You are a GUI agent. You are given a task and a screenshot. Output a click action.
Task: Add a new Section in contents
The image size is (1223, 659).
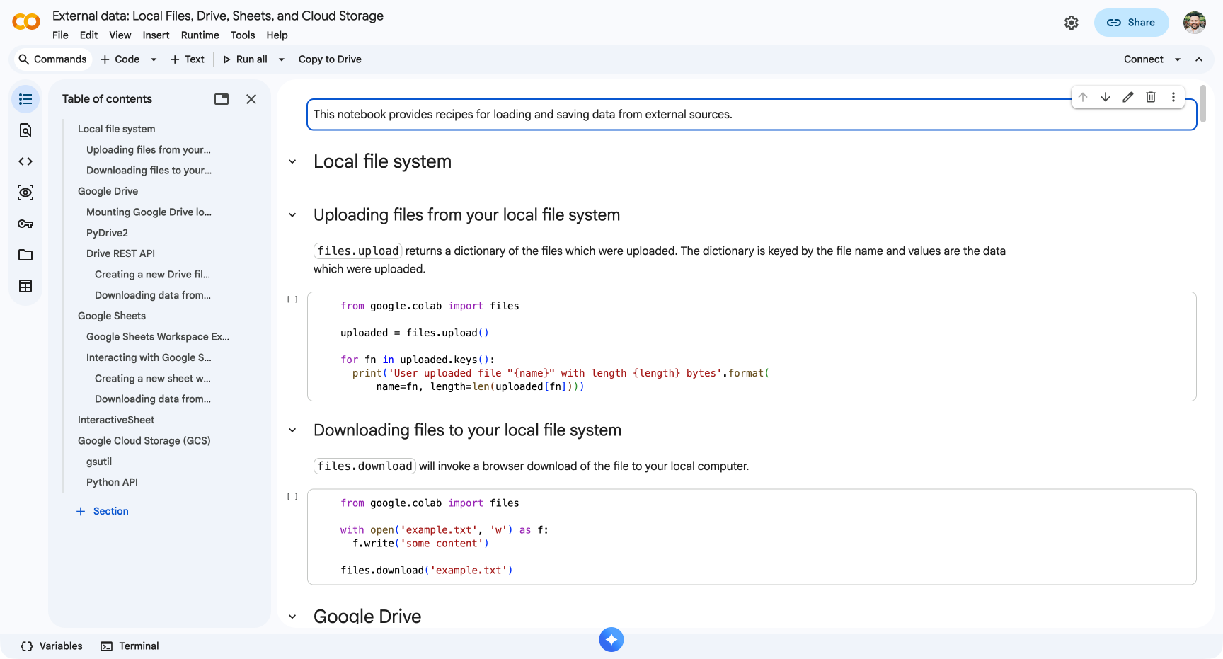point(103,511)
